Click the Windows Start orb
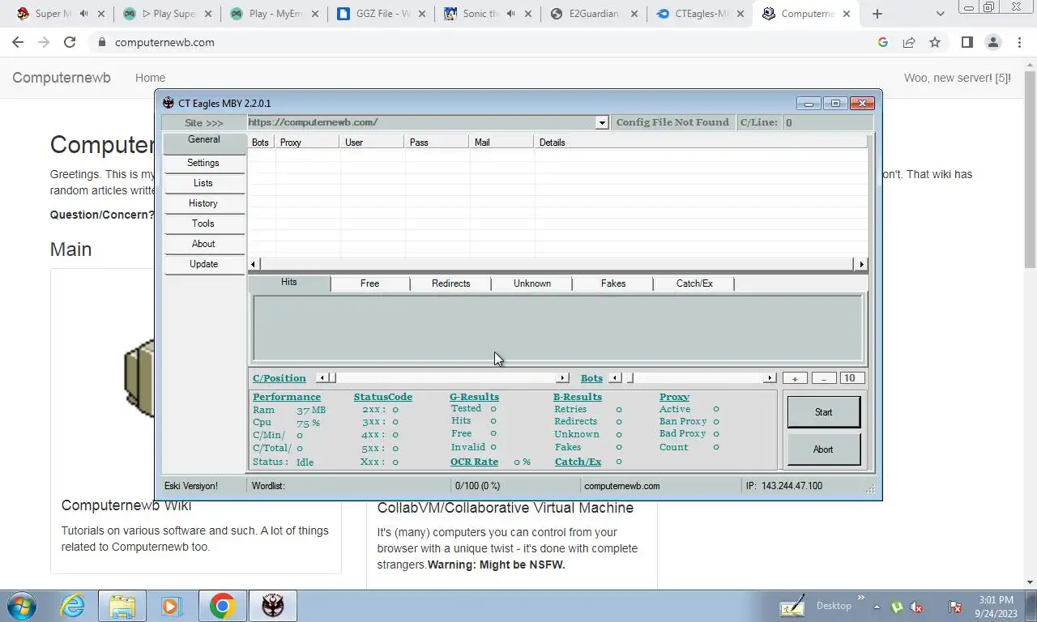 pyautogui.click(x=22, y=606)
